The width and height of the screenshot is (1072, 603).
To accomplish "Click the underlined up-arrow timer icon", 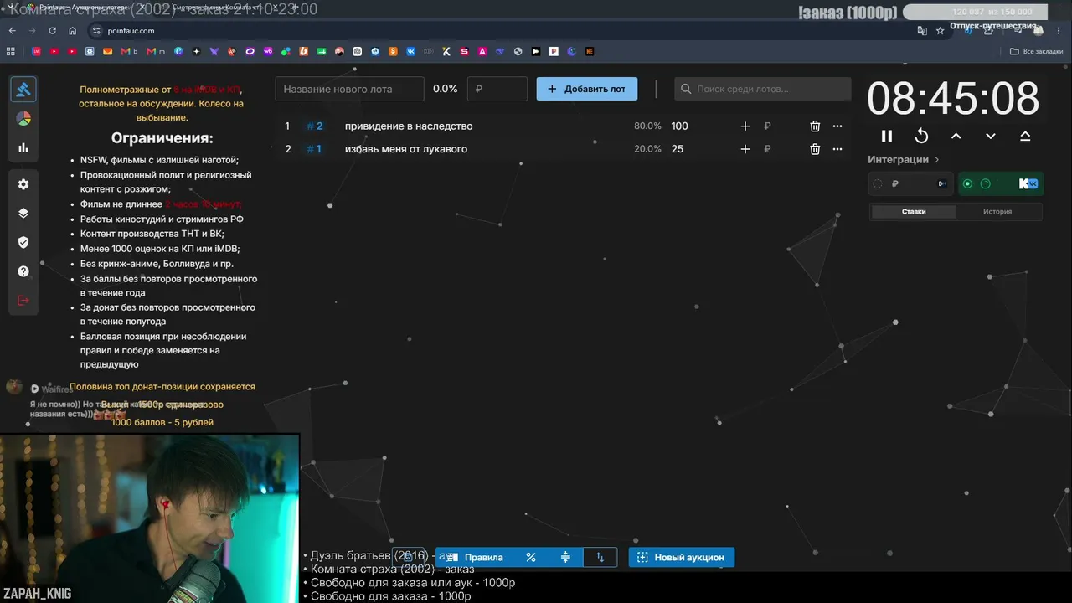I will [x=1025, y=136].
